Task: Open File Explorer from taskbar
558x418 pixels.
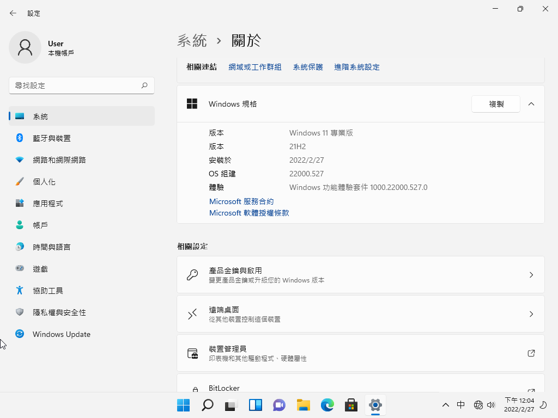Action: 303,405
